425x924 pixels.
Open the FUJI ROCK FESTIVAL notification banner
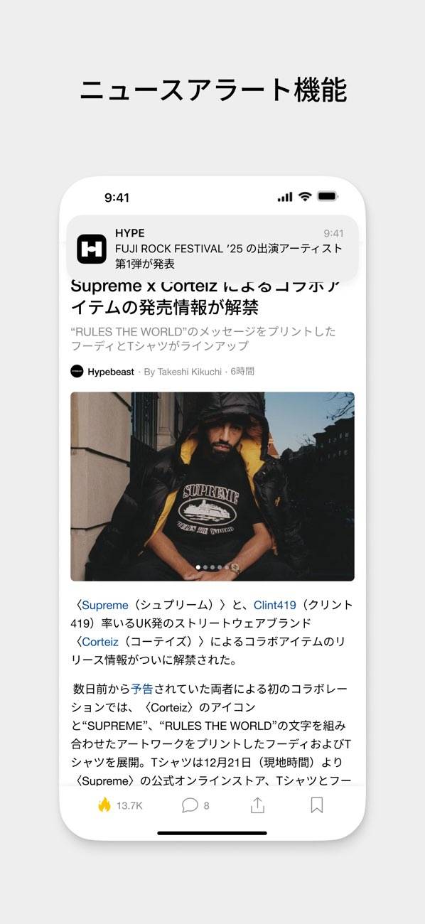point(212,249)
